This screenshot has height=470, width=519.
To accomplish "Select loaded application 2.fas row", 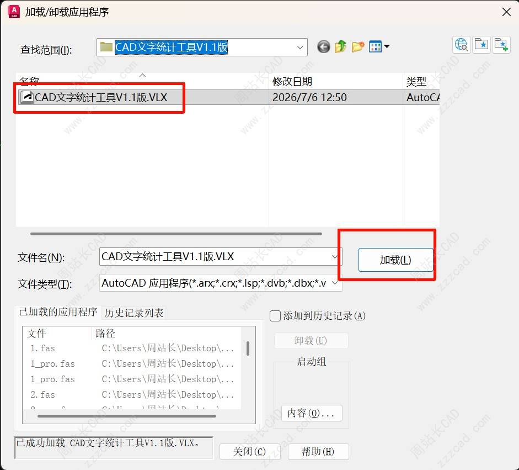I will click(x=132, y=394).
